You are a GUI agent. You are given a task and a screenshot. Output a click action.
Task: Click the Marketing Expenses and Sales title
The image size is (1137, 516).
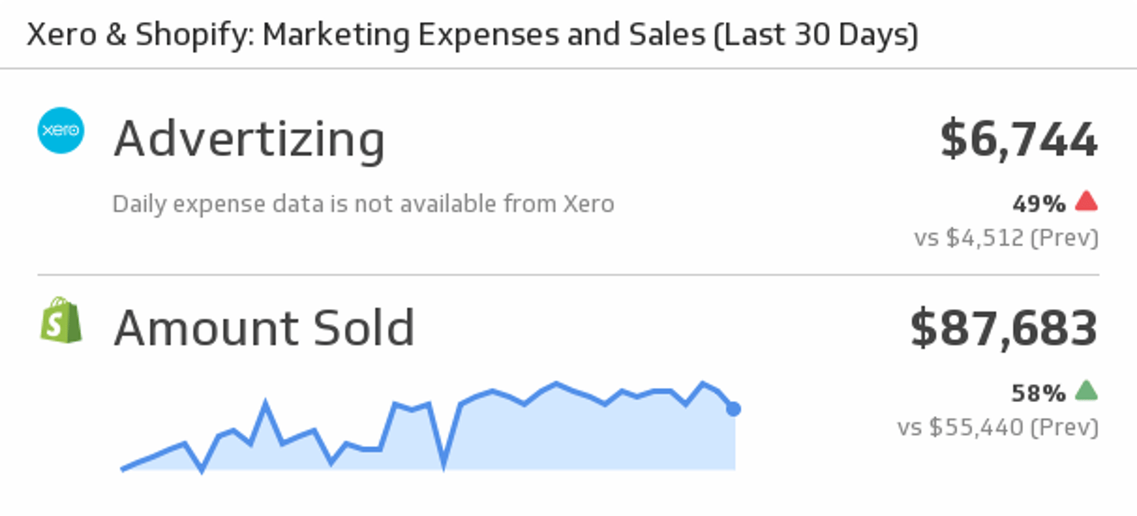click(x=472, y=34)
